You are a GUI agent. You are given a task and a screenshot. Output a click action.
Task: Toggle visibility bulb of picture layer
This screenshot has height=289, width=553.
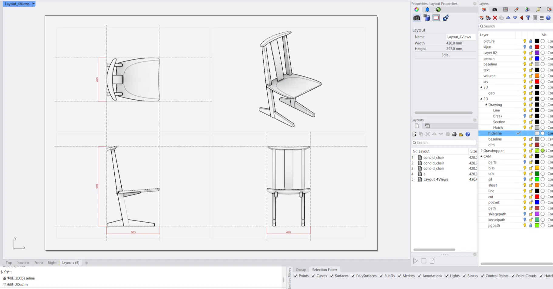tap(525, 41)
